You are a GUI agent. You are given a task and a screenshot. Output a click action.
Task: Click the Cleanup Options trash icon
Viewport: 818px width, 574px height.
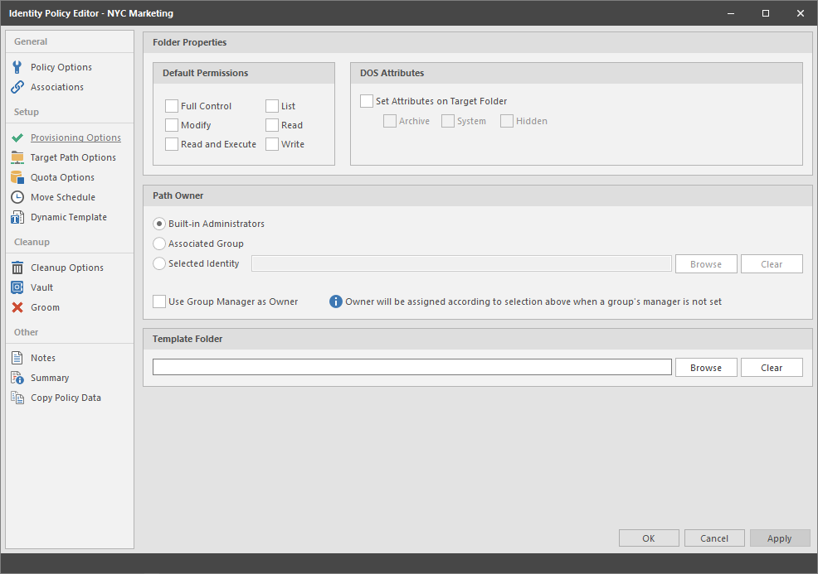pyautogui.click(x=17, y=268)
